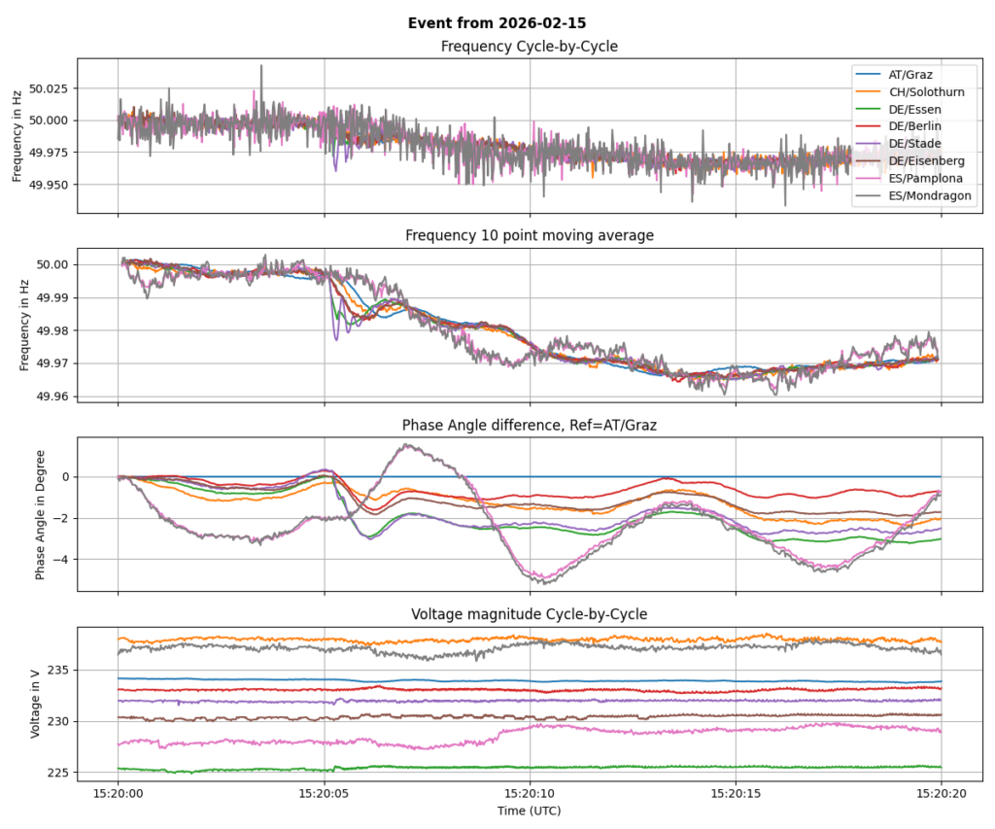Click the 'Phase Angle difference, Ref=AT/Graz' title
This screenshot has height=829, width=995.
point(529,425)
